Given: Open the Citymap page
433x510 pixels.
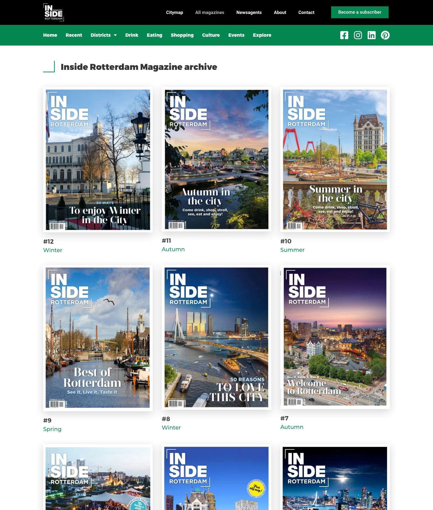Looking at the screenshot, I should coord(174,12).
